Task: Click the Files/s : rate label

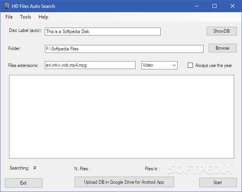Action: 152,169
